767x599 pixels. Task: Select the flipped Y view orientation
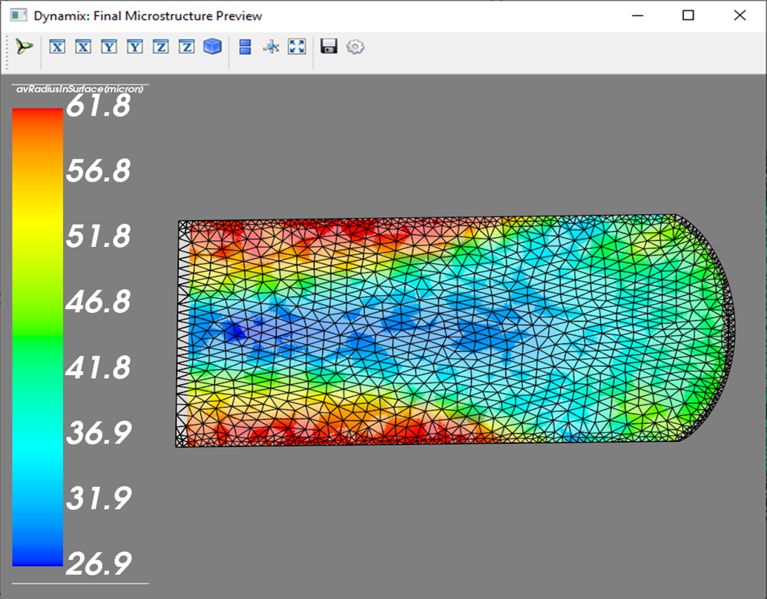135,47
